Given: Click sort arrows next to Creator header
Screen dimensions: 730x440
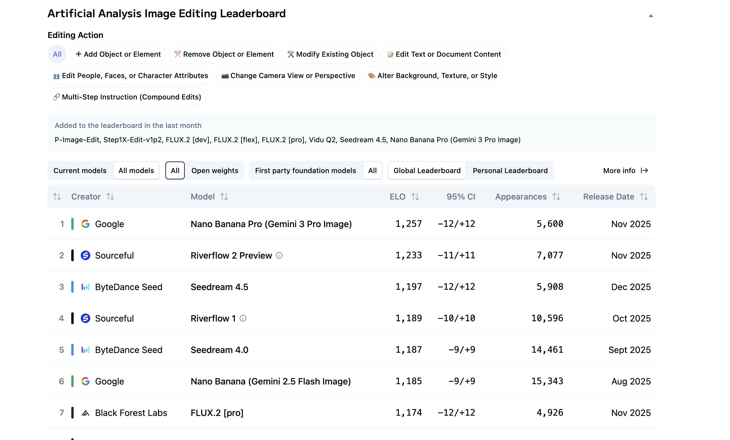Looking at the screenshot, I should coord(110,197).
